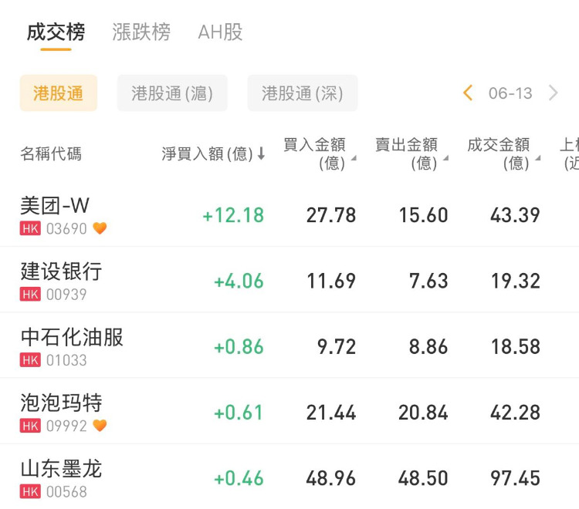Click the 名稱代碼 column header
Image resolution: width=579 pixels, height=509 pixels.
click(x=51, y=153)
